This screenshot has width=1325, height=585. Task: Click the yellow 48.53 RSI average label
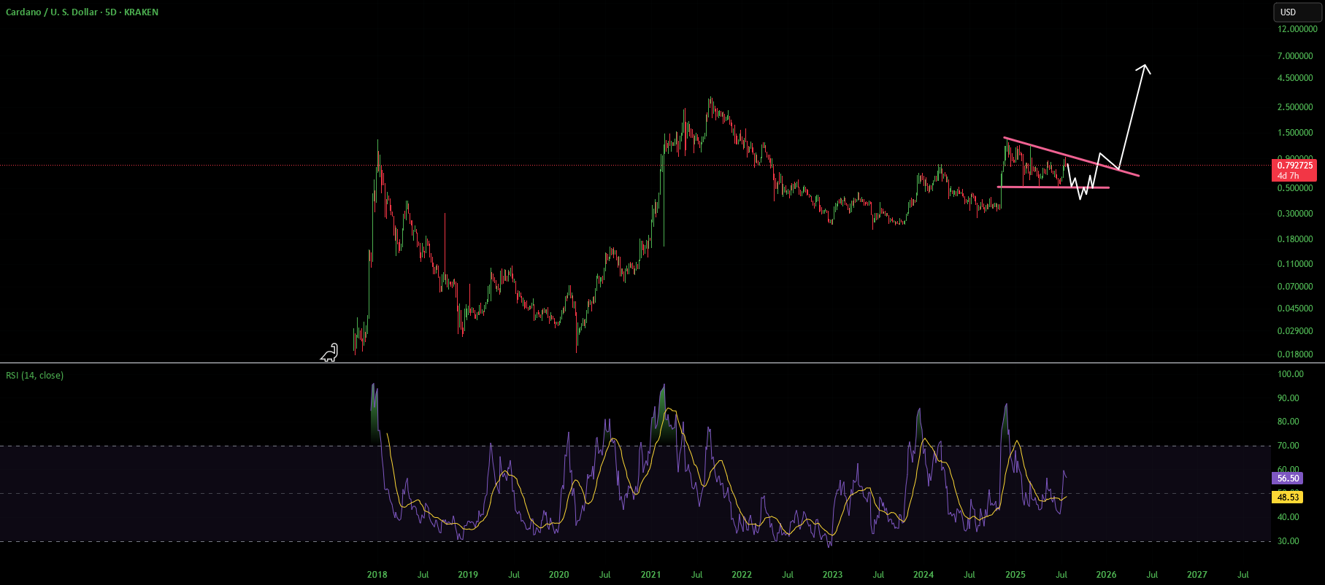coord(1288,497)
